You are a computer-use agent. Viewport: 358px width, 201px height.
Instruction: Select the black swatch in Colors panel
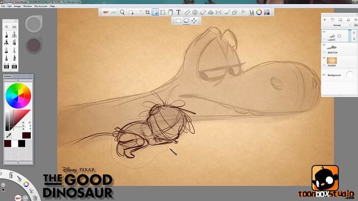click(22, 143)
